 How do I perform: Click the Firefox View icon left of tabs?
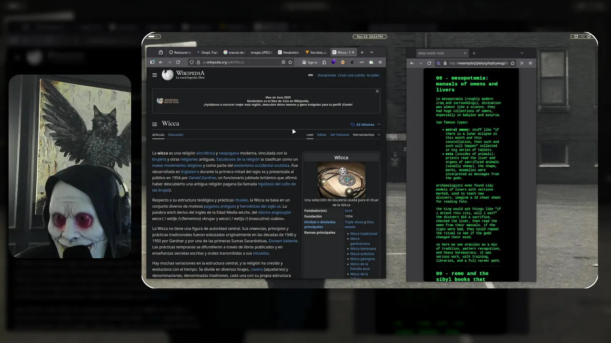[161, 52]
